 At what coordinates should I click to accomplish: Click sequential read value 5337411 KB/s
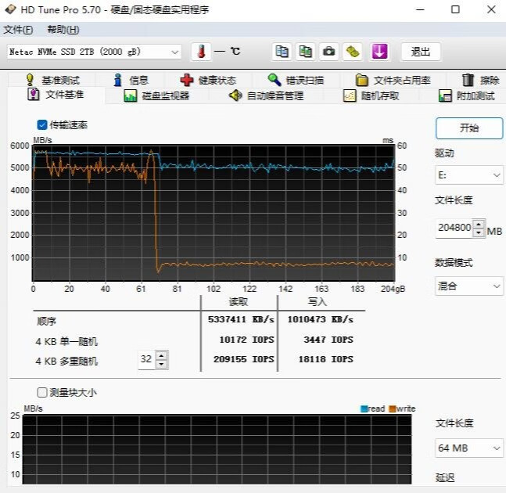241,319
